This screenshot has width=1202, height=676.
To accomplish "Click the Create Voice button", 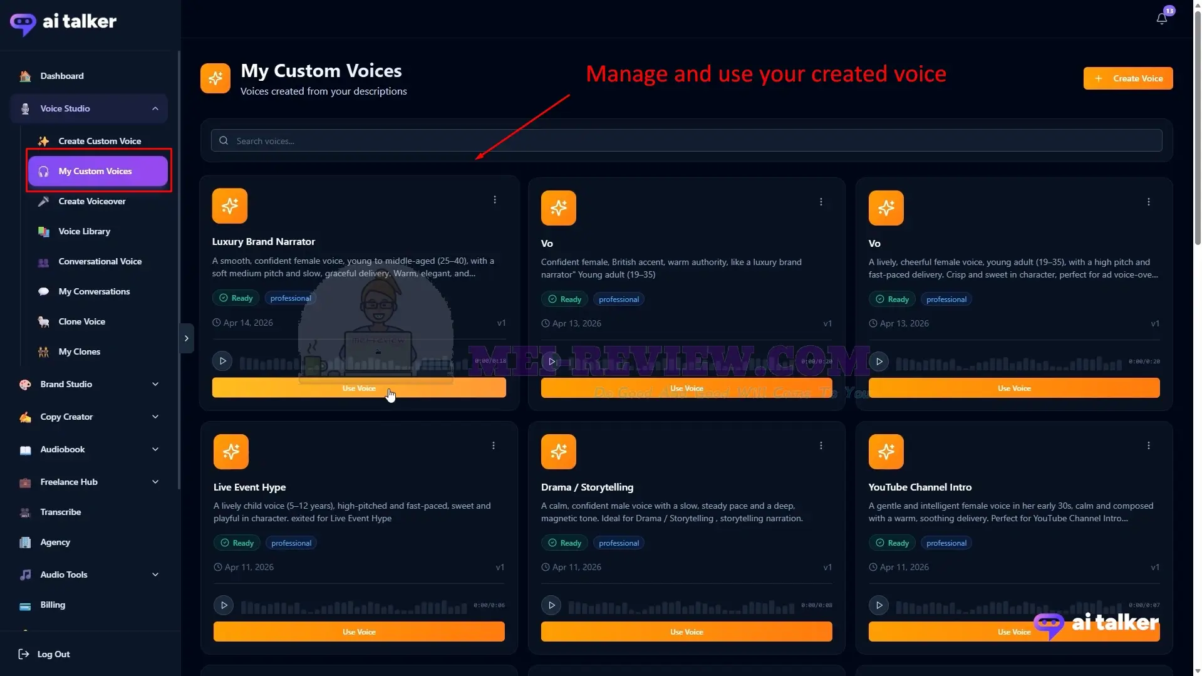I will pos(1128,78).
